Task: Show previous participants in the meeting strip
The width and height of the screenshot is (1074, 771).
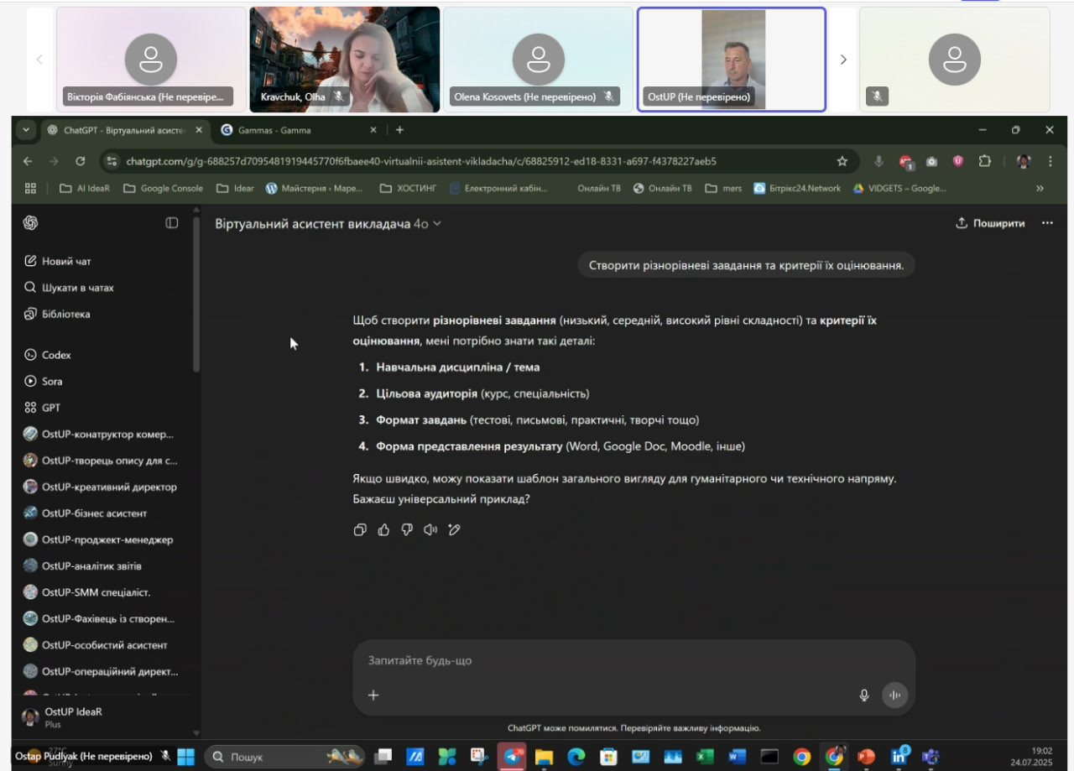Action: (x=39, y=60)
